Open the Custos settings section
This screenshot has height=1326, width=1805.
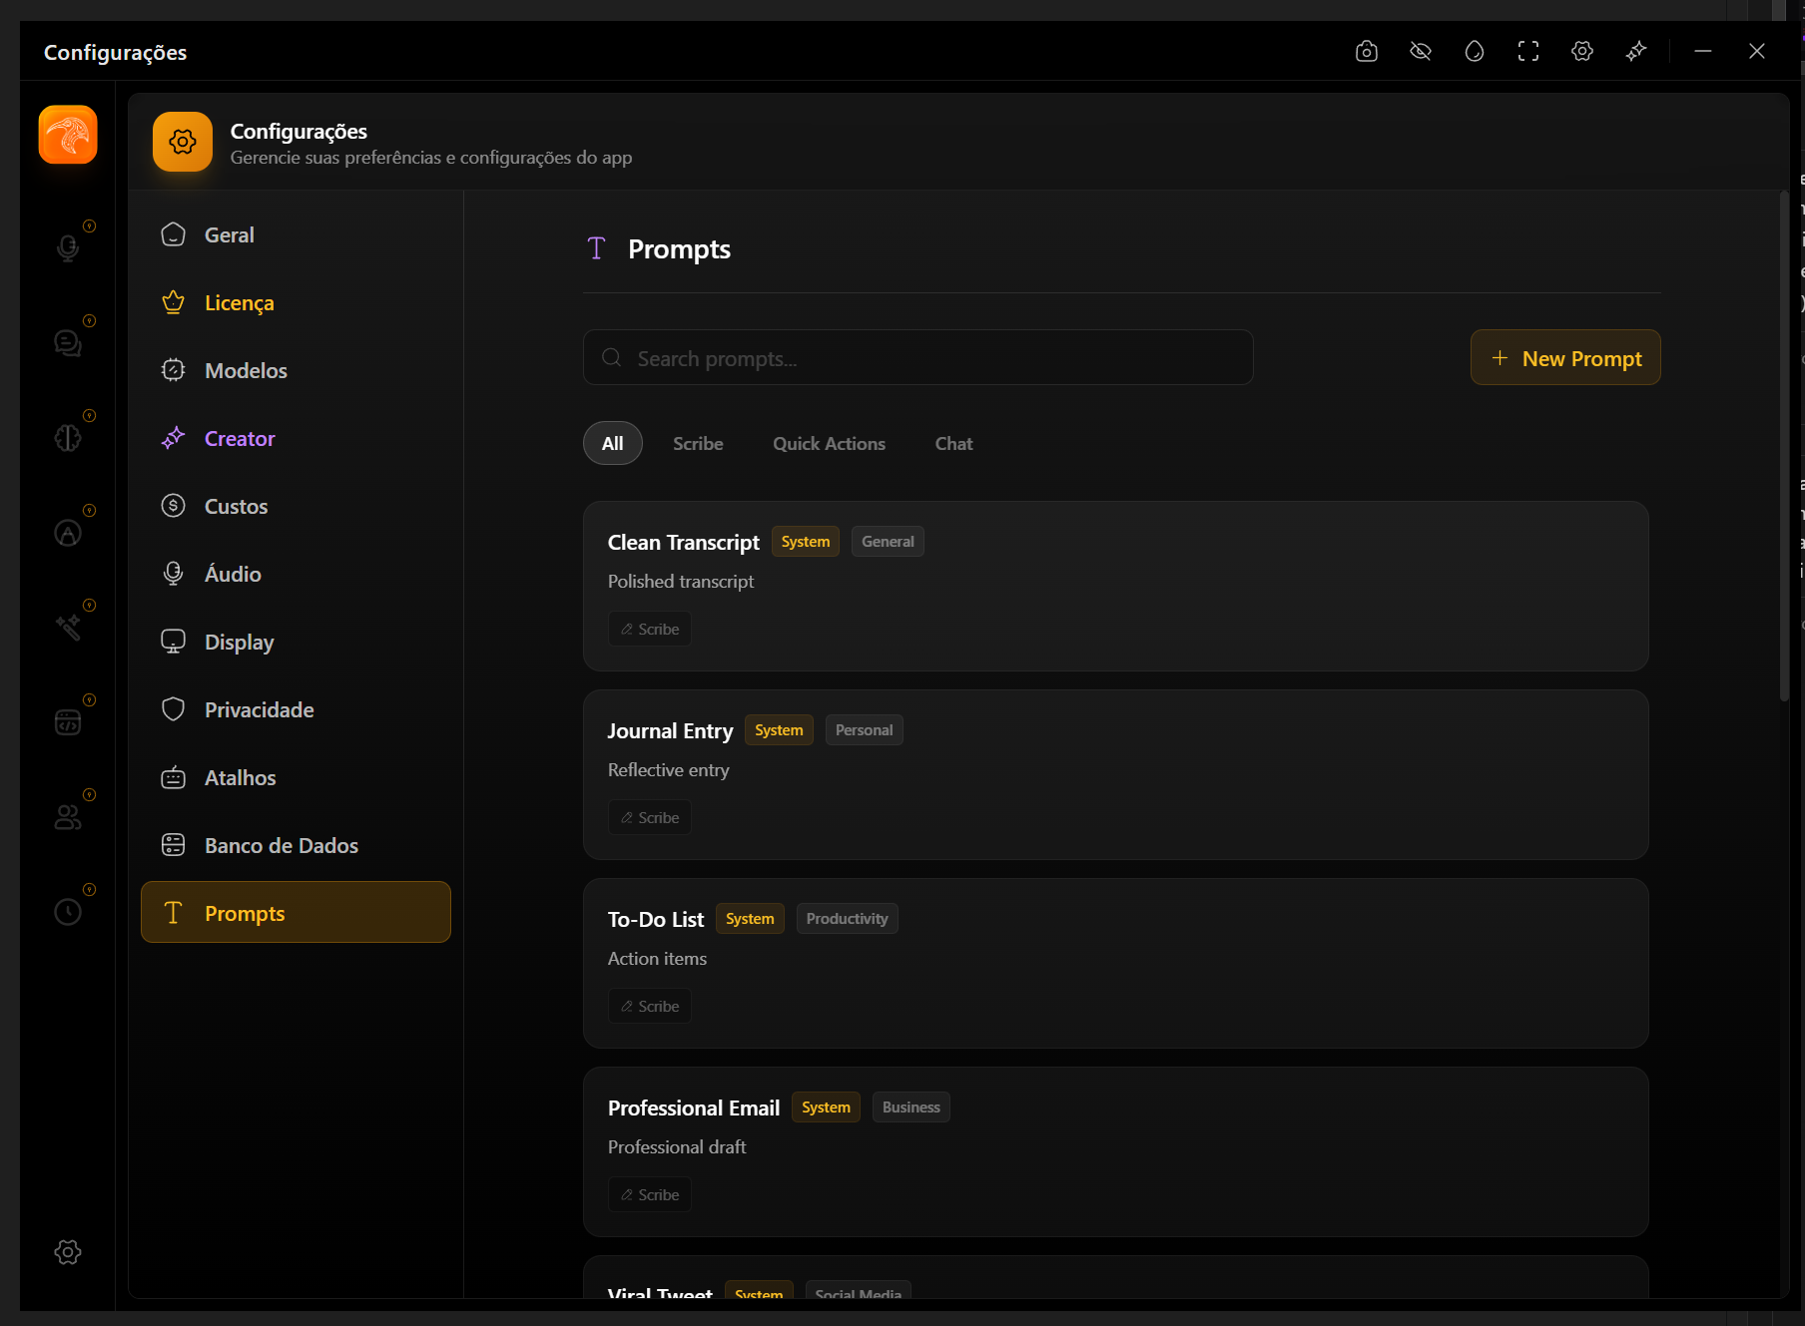pyautogui.click(x=296, y=506)
